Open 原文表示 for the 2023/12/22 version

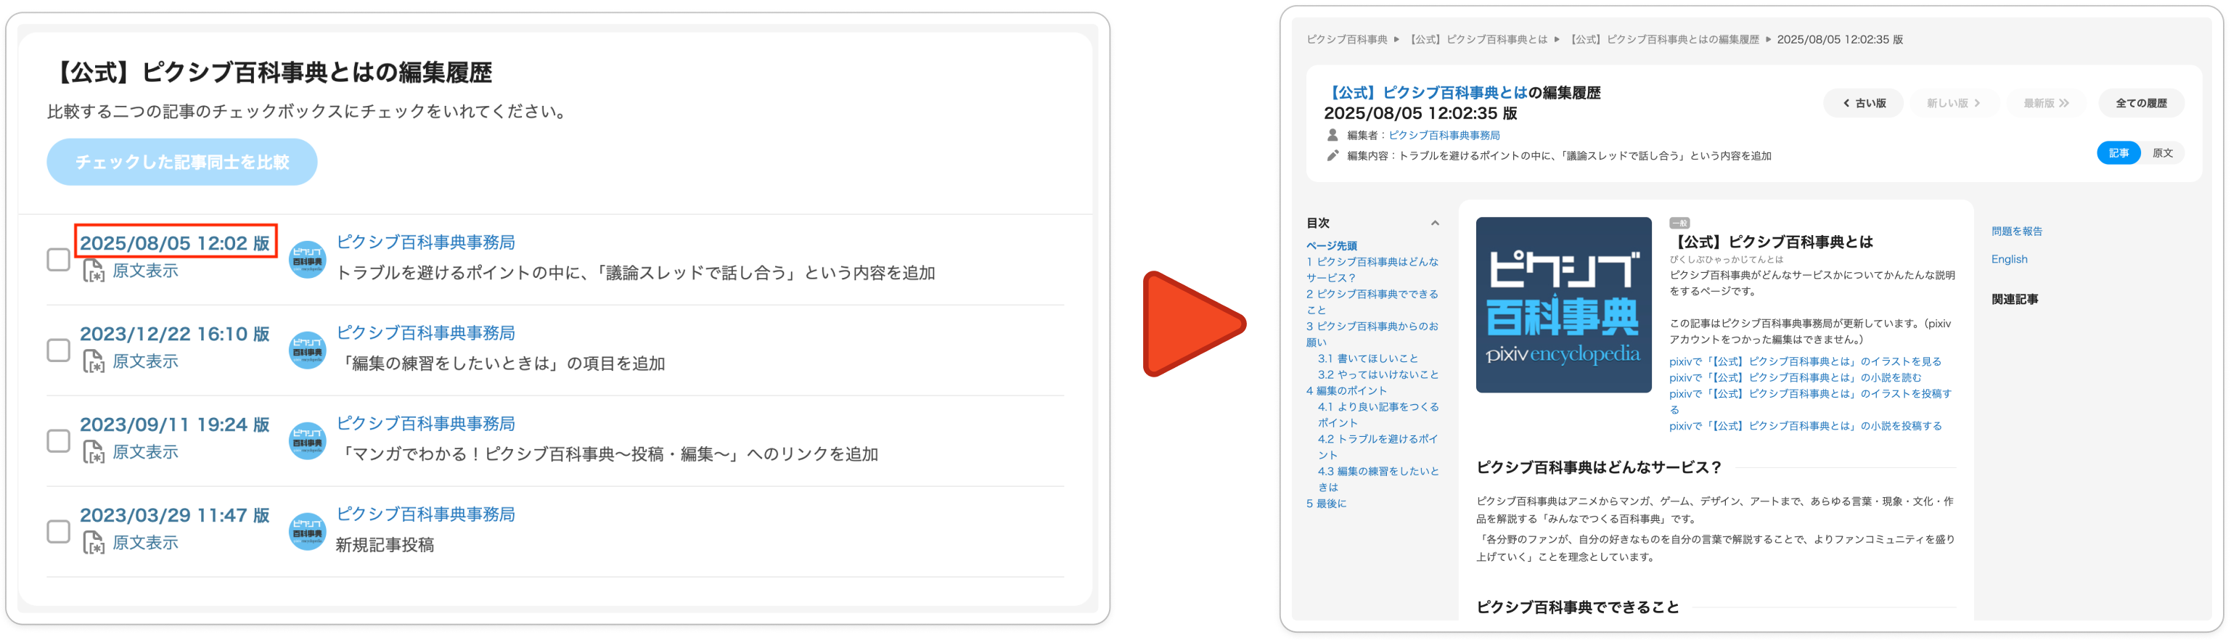[x=145, y=361]
